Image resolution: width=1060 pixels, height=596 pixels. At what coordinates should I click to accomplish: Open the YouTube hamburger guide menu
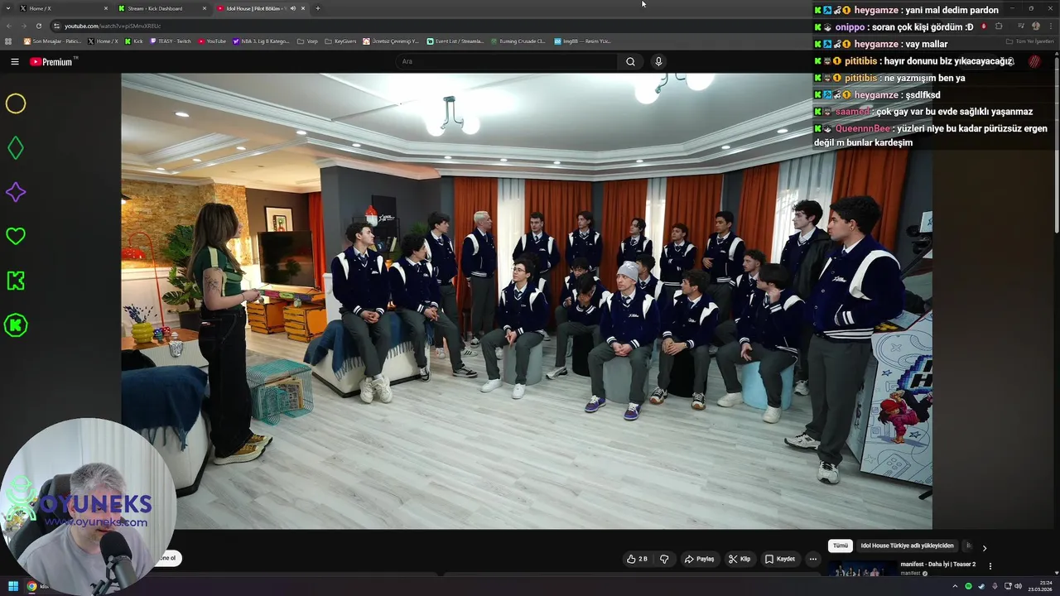[14, 61]
